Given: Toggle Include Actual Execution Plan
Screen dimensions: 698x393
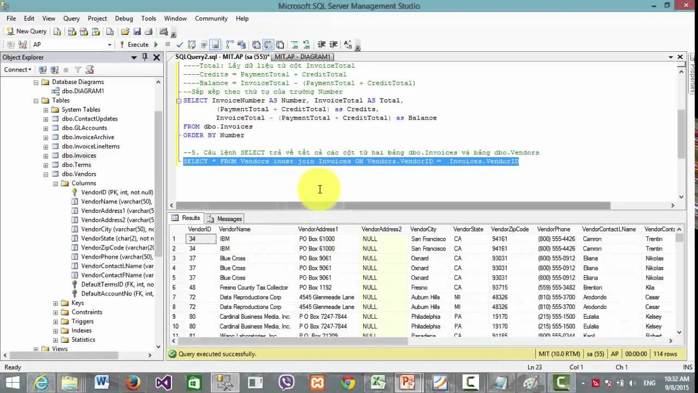Looking at the screenshot, I should (230, 45).
